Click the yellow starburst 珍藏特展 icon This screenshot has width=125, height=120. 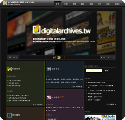(x=9, y=69)
